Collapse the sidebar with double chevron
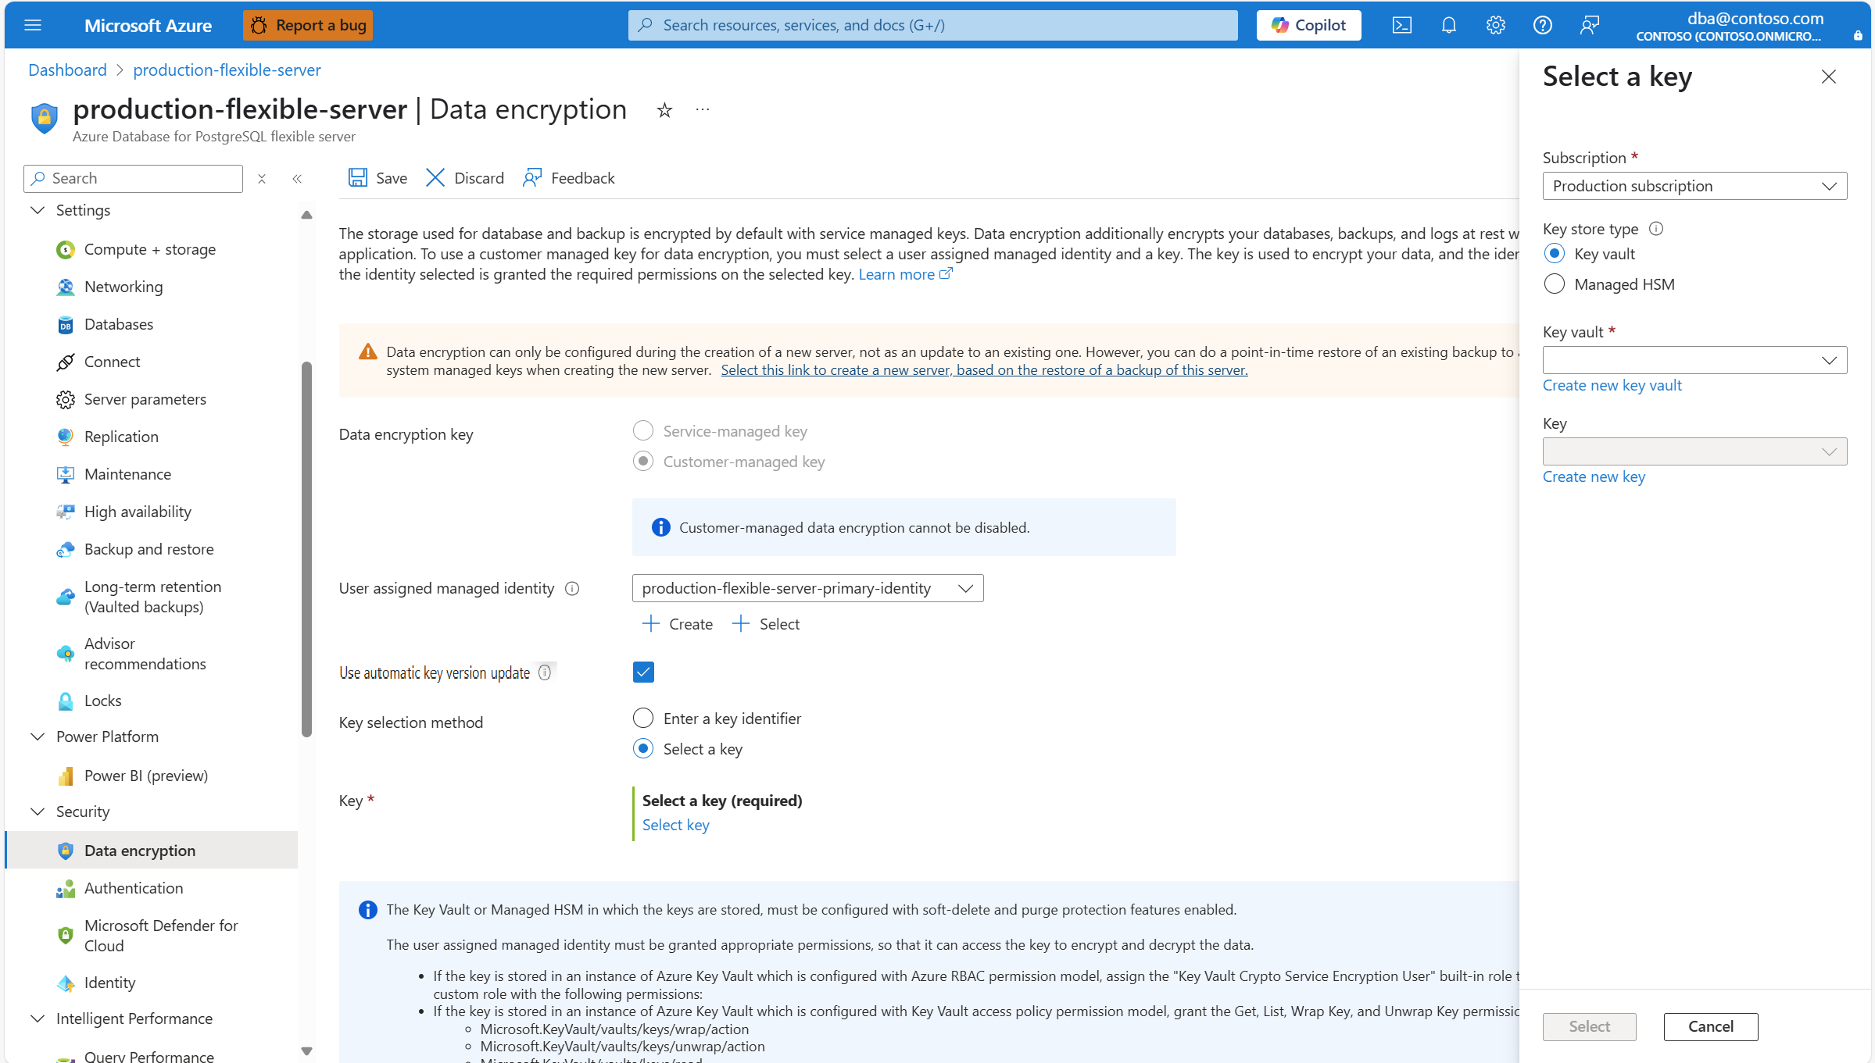The image size is (1875, 1063). [297, 179]
